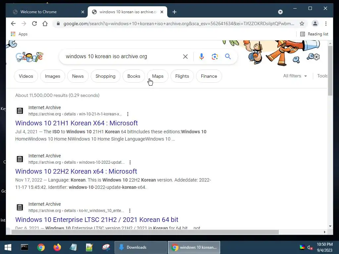Filter results by Images
The image size is (339, 254).
pos(53,76)
